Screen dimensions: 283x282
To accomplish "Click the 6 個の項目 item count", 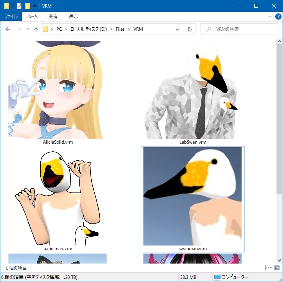I will pyautogui.click(x=16, y=268).
